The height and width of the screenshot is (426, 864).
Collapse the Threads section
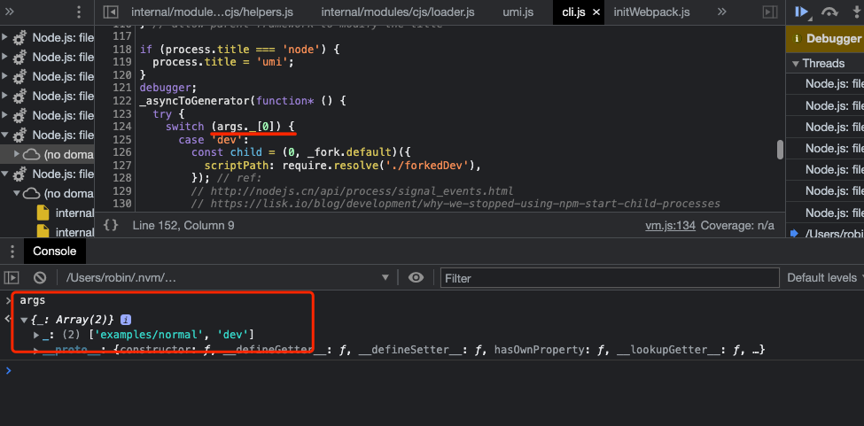pos(795,63)
